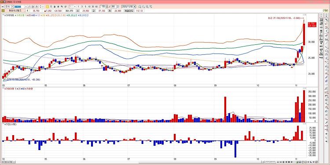Toggle the BB 하한선 legend item
330x165 pixels.
[x=83, y=15]
